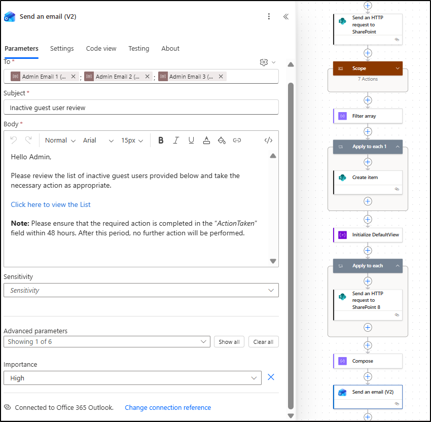Remove the Admin Email 2 recipient chip

(x=147, y=76)
